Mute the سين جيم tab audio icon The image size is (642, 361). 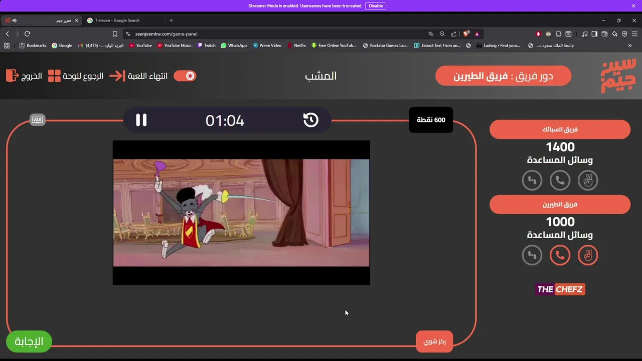(x=14, y=21)
